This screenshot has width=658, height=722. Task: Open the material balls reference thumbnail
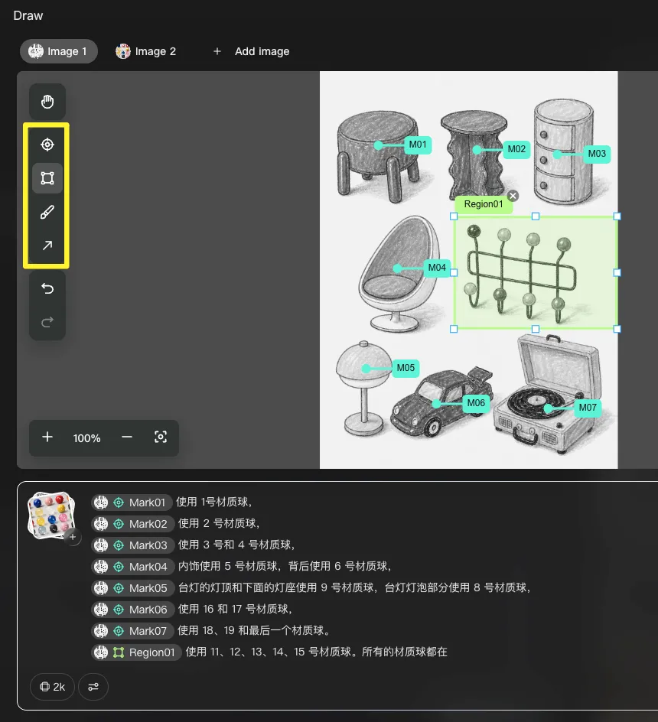50,514
